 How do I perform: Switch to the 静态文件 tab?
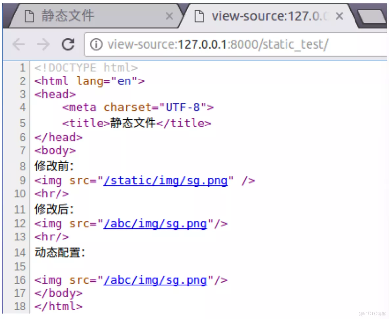(x=96, y=16)
